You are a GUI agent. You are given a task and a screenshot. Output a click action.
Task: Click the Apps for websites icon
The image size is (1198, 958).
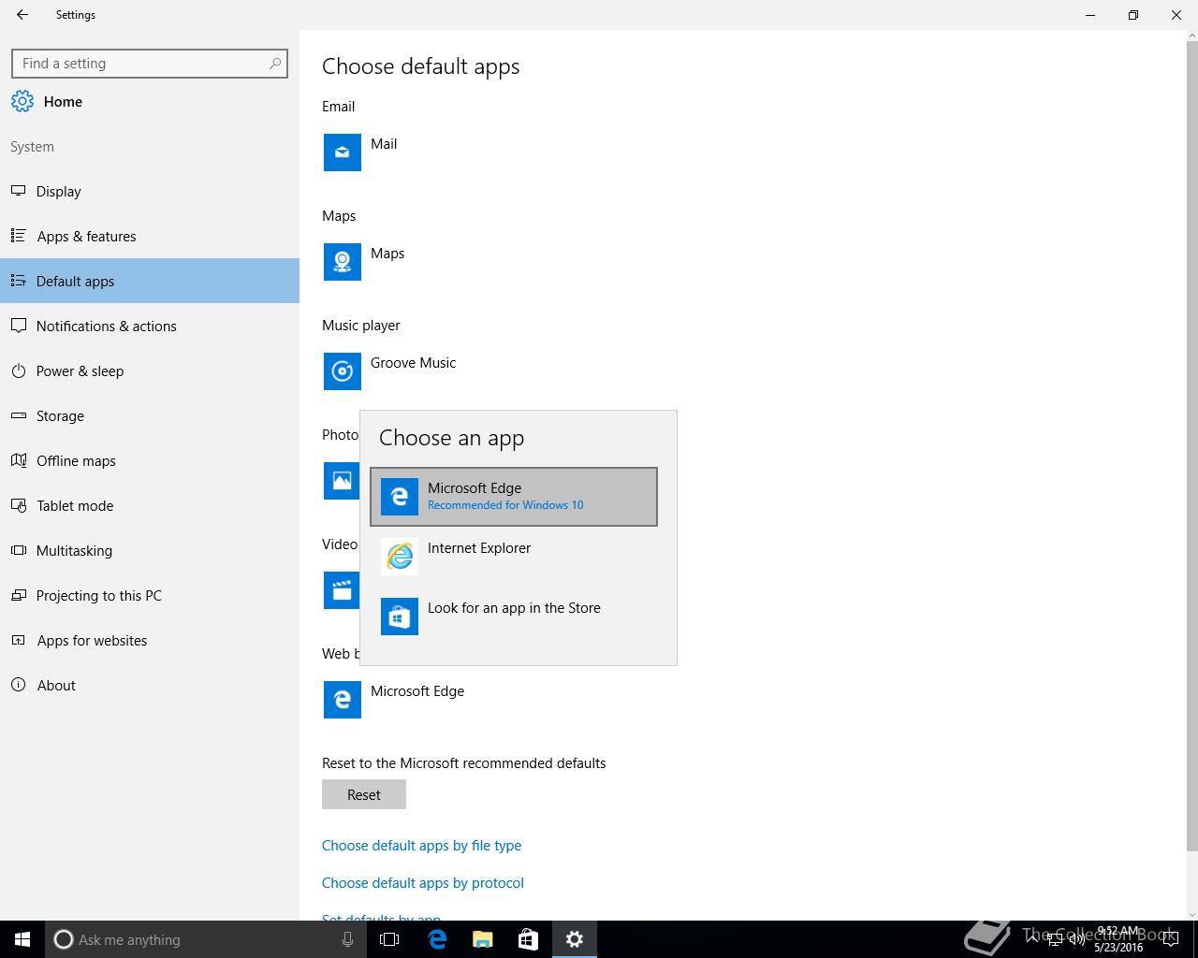(x=18, y=640)
